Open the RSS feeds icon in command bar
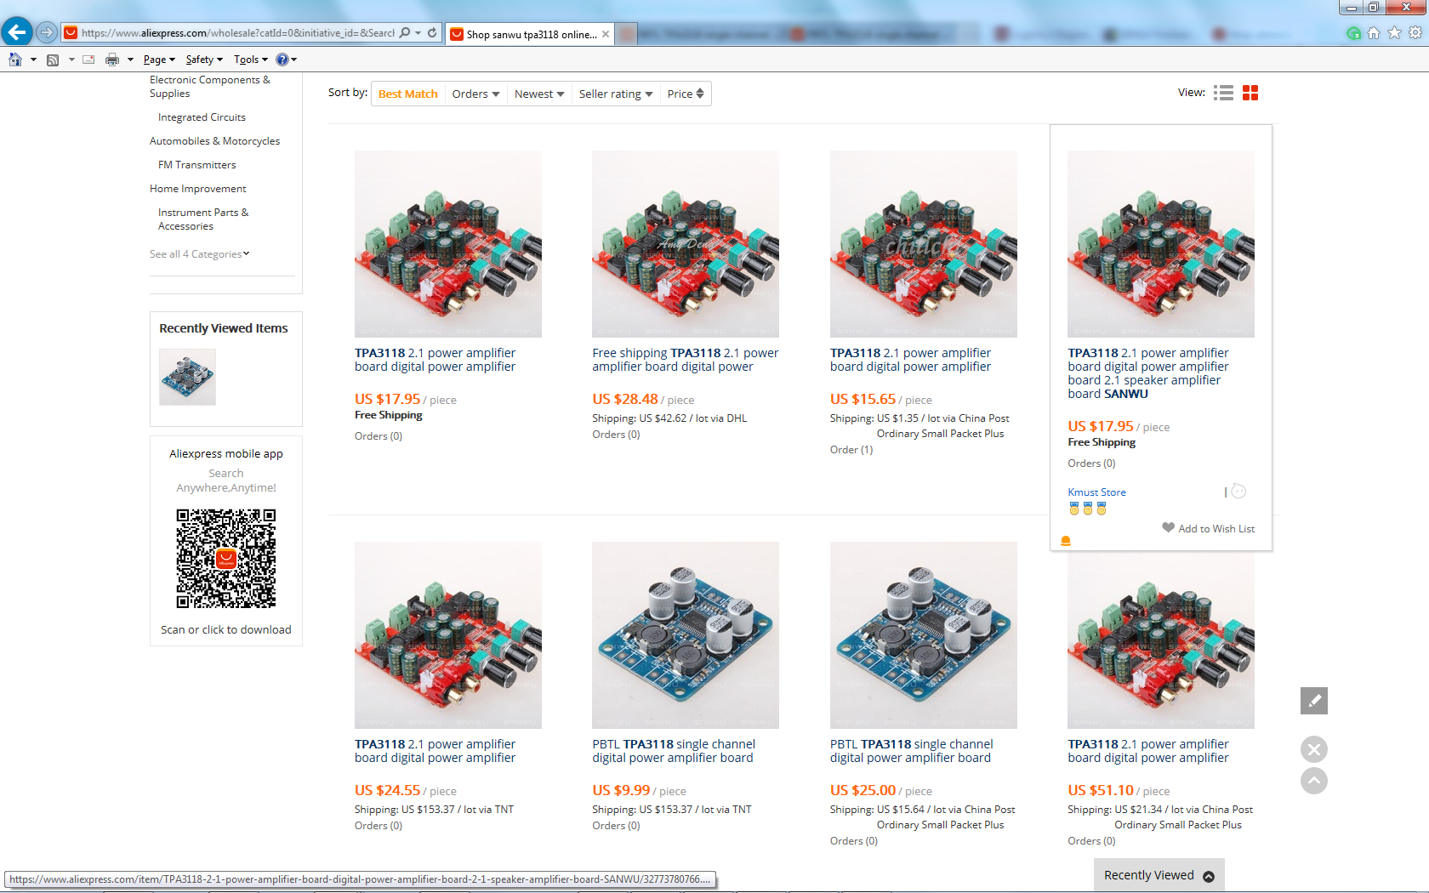The width and height of the screenshot is (1429, 893). [53, 60]
